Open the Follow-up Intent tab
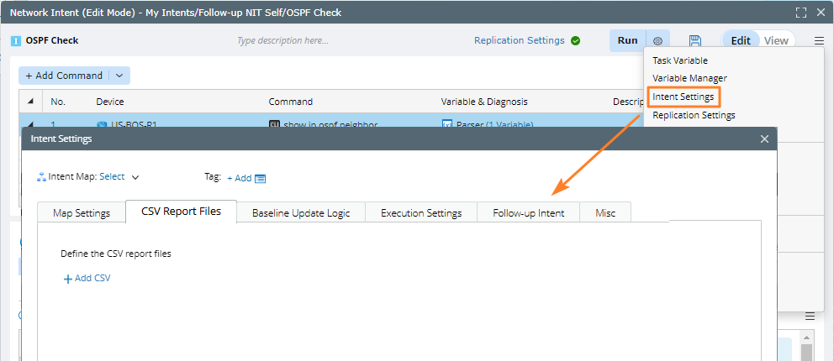Screen dimensions: 834x361 pyautogui.click(x=528, y=212)
